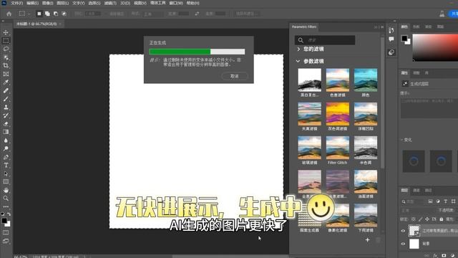Toggle lock all padlock icon

click(442, 219)
